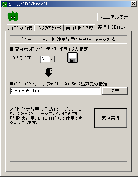Click the upper progress bar at the bottom
Viewport: 138px width, 177px height.
click(x=68, y=158)
